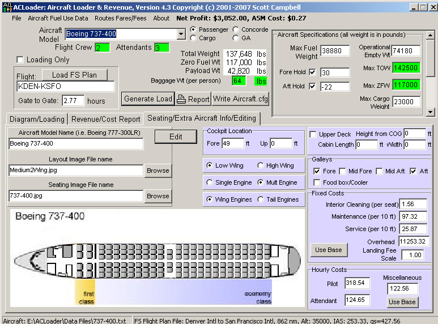Select Tail Engines radio button
438x324 pixels.
coord(261,199)
